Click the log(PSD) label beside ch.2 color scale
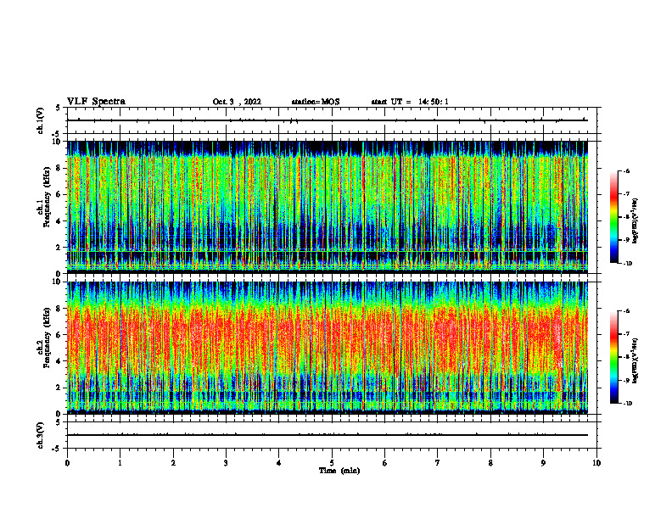 [636, 361]
